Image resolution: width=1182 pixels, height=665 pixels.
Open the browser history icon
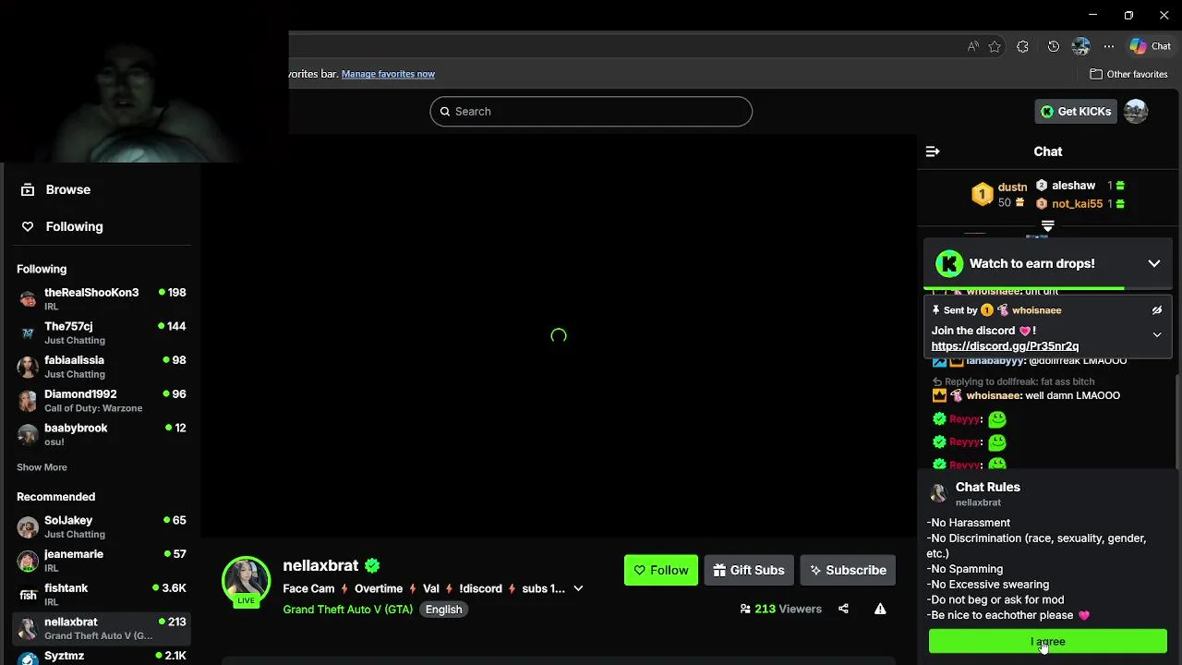click(1053, 46)
